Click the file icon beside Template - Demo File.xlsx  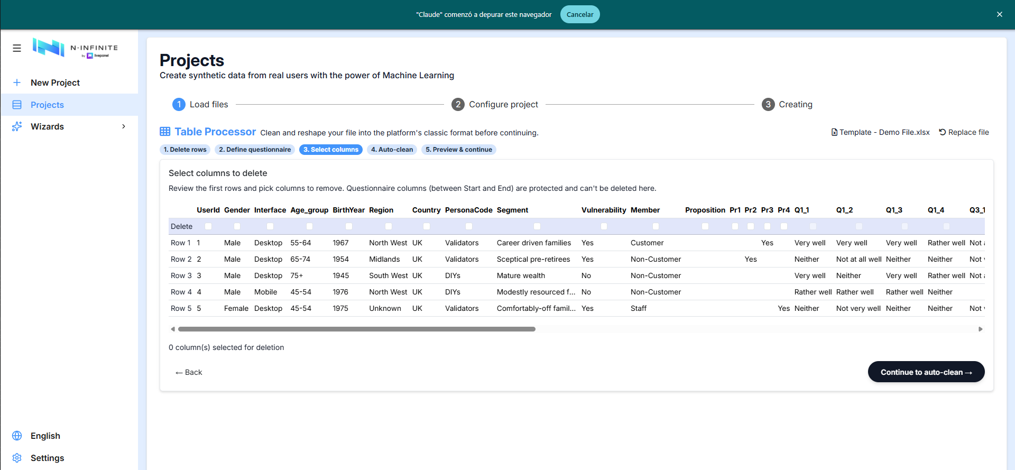834,132
